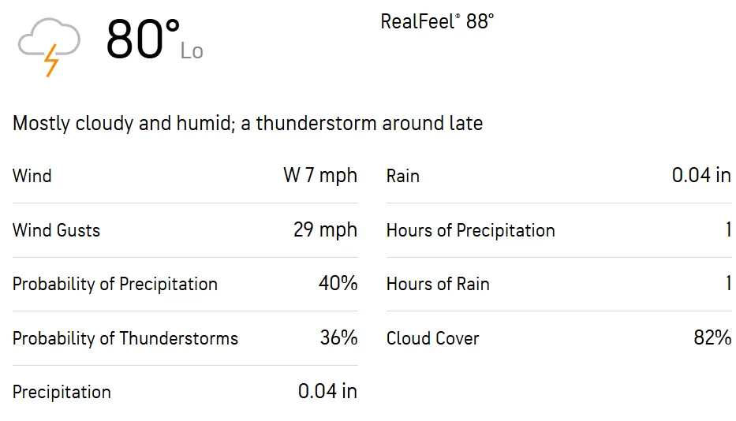Select the Wind row label
Viewport: 736px width, 421px height.
click(x=32, y=176)
